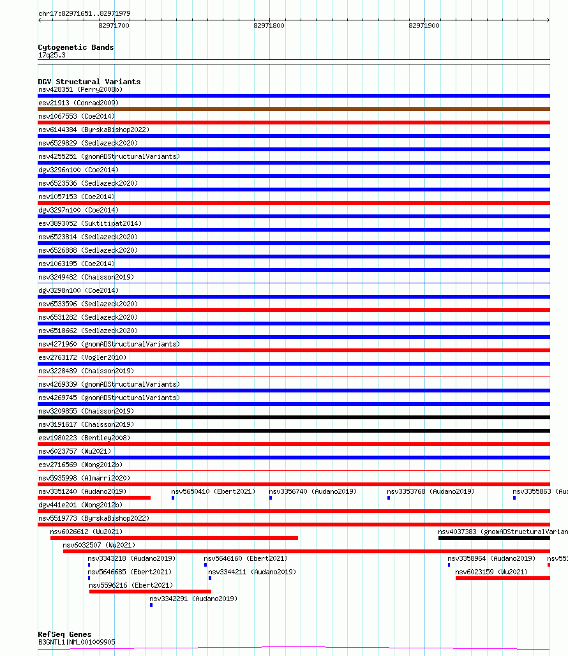The image size is (568, 656).
Task: Click nsv5519773 (ByrskaBishop2022) label
Action: [x=94, y=518]
